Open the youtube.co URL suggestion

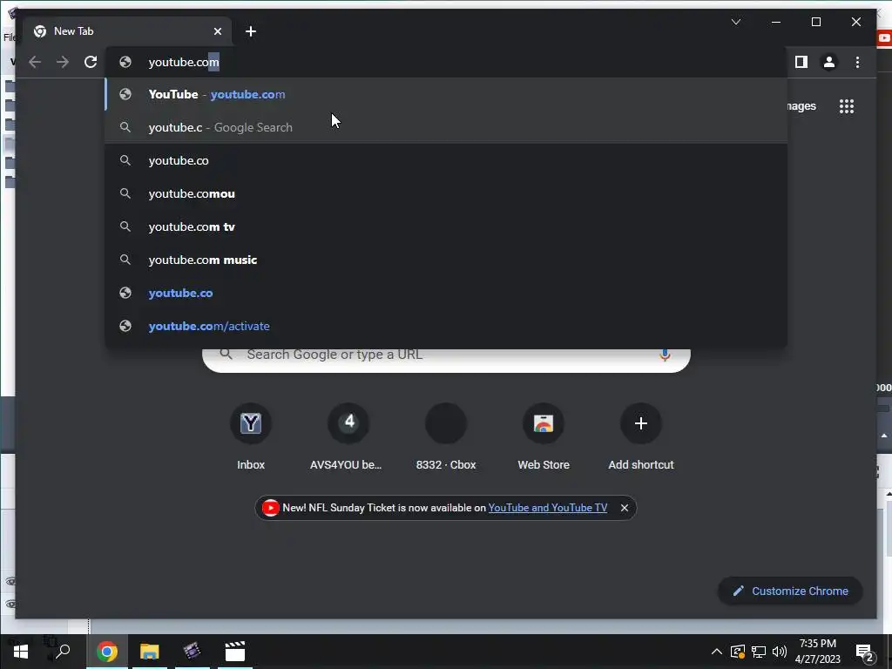click(446, 293)
